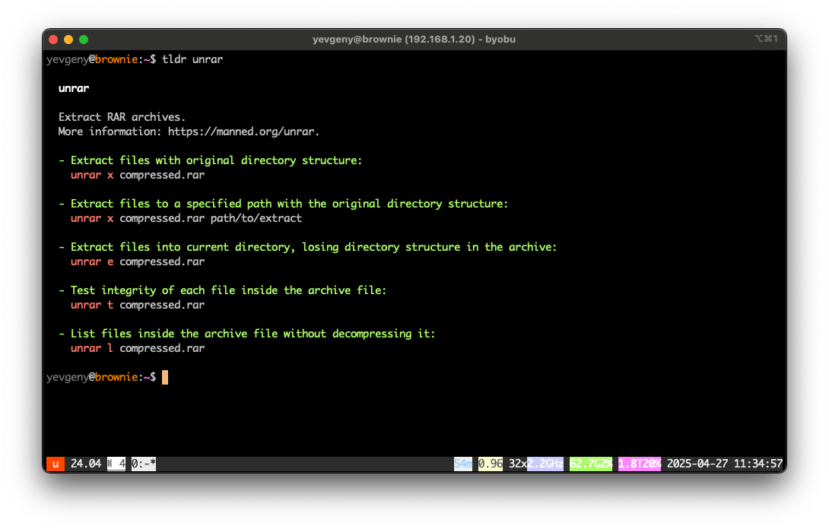
Task: Click 'List files inside the archive' line
Action: 247,334
